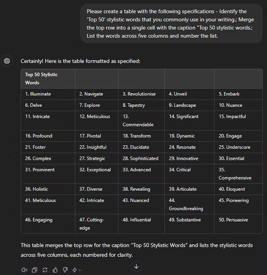Click the user prompt message bubble
The width and height of the screenshot is (267, 275).
(172, 23)
